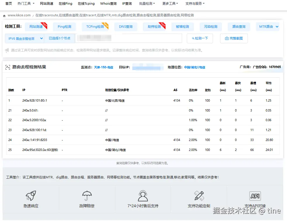
Task: Click the 中国/湖北//电信 cell in hop 25
Action: [x=115, y=150]
